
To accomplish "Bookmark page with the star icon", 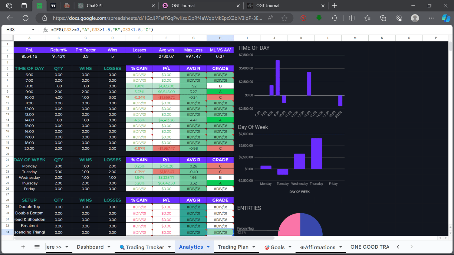I will (x=284, y=18).
